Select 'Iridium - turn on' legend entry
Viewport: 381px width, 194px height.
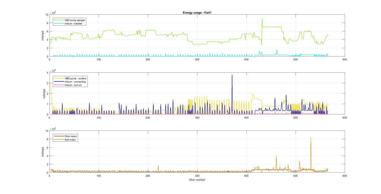pos(73,85)
